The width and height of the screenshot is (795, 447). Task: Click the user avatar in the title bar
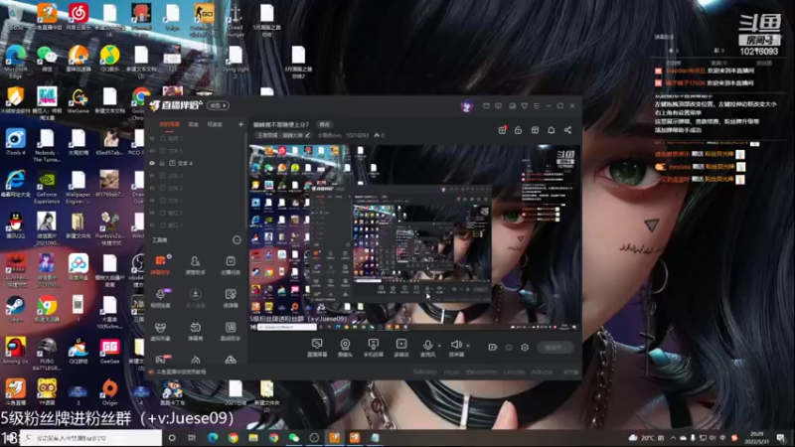(x=466, y=106)
